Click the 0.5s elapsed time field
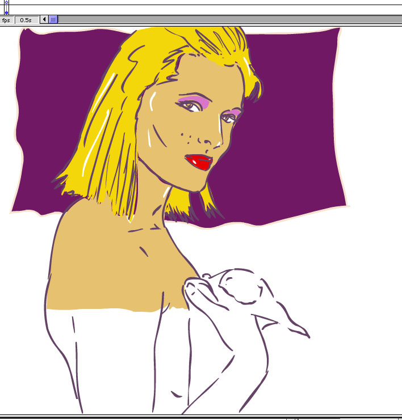The height and width of the screenshot is (420, 402). (26, 20)
